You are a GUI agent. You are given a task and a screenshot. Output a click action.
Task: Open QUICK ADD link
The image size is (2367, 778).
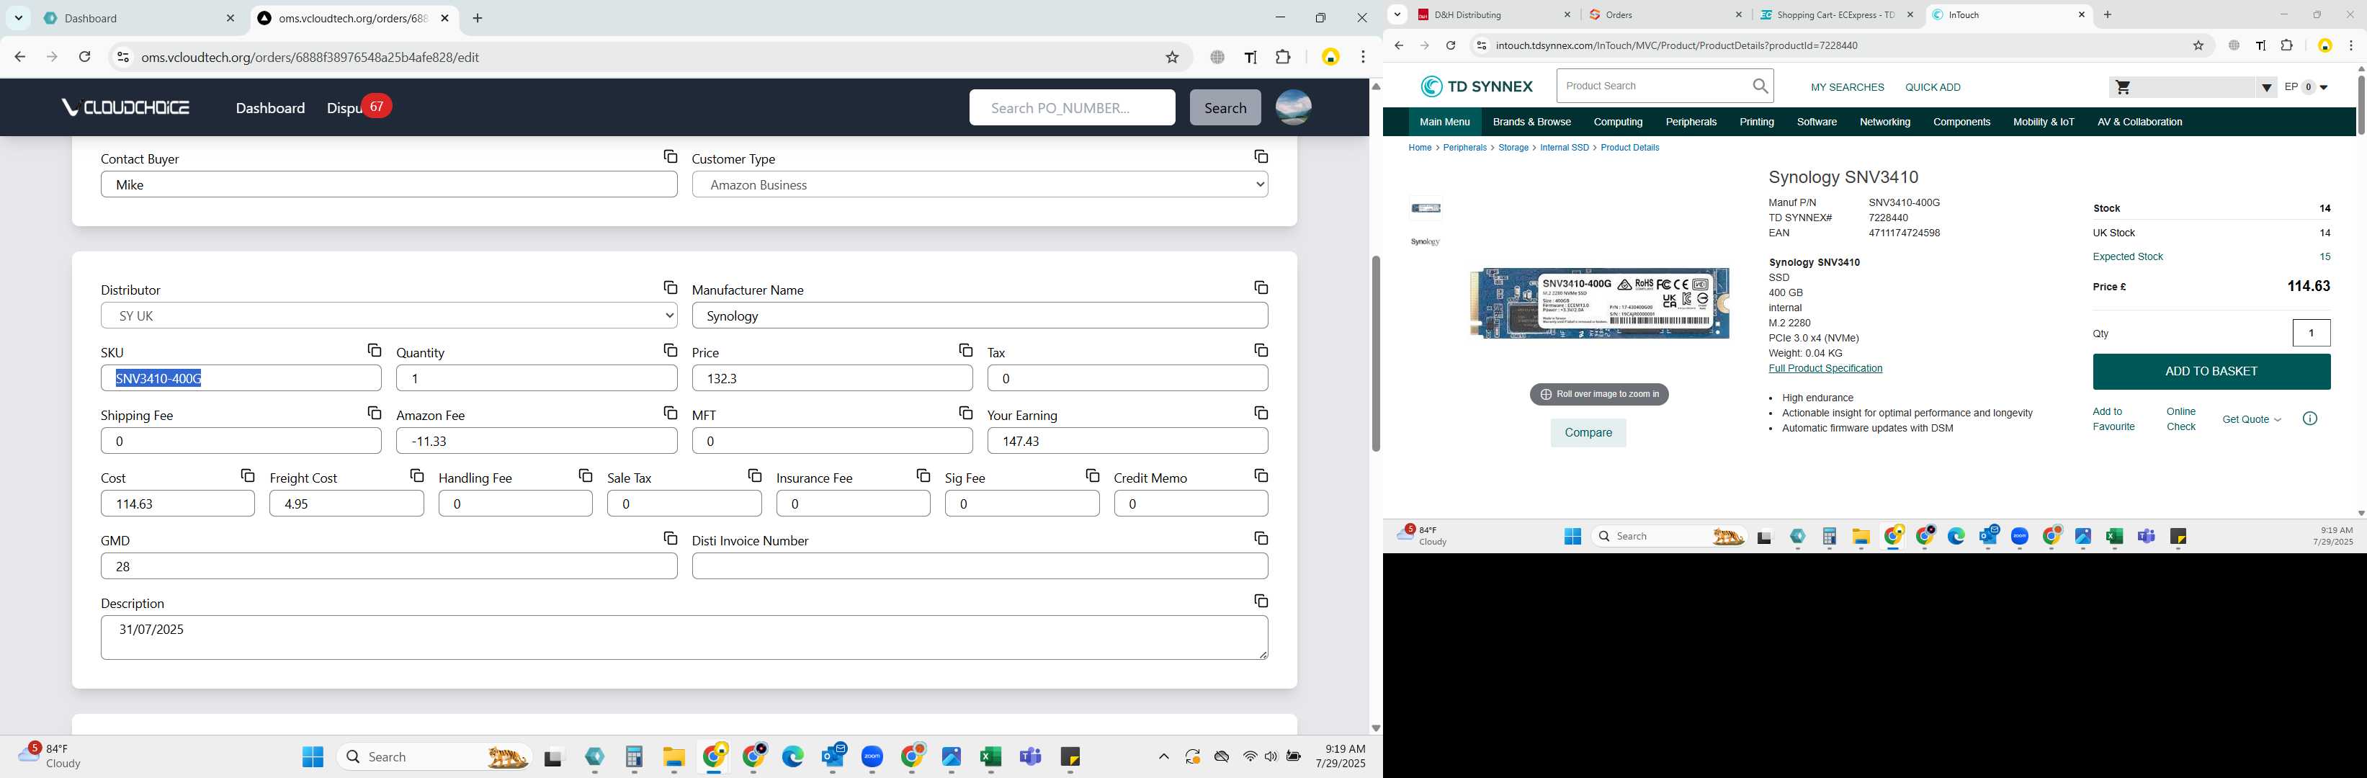point(1933,87)
